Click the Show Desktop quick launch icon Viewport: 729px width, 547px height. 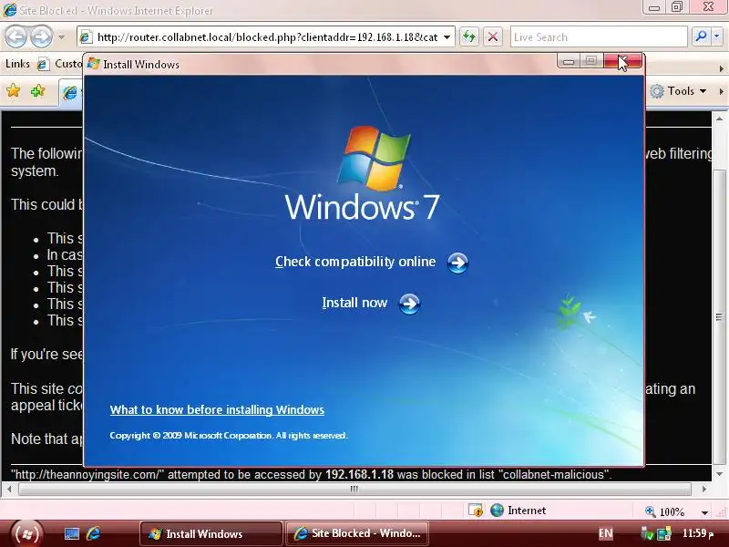click(x=72, y=533)
